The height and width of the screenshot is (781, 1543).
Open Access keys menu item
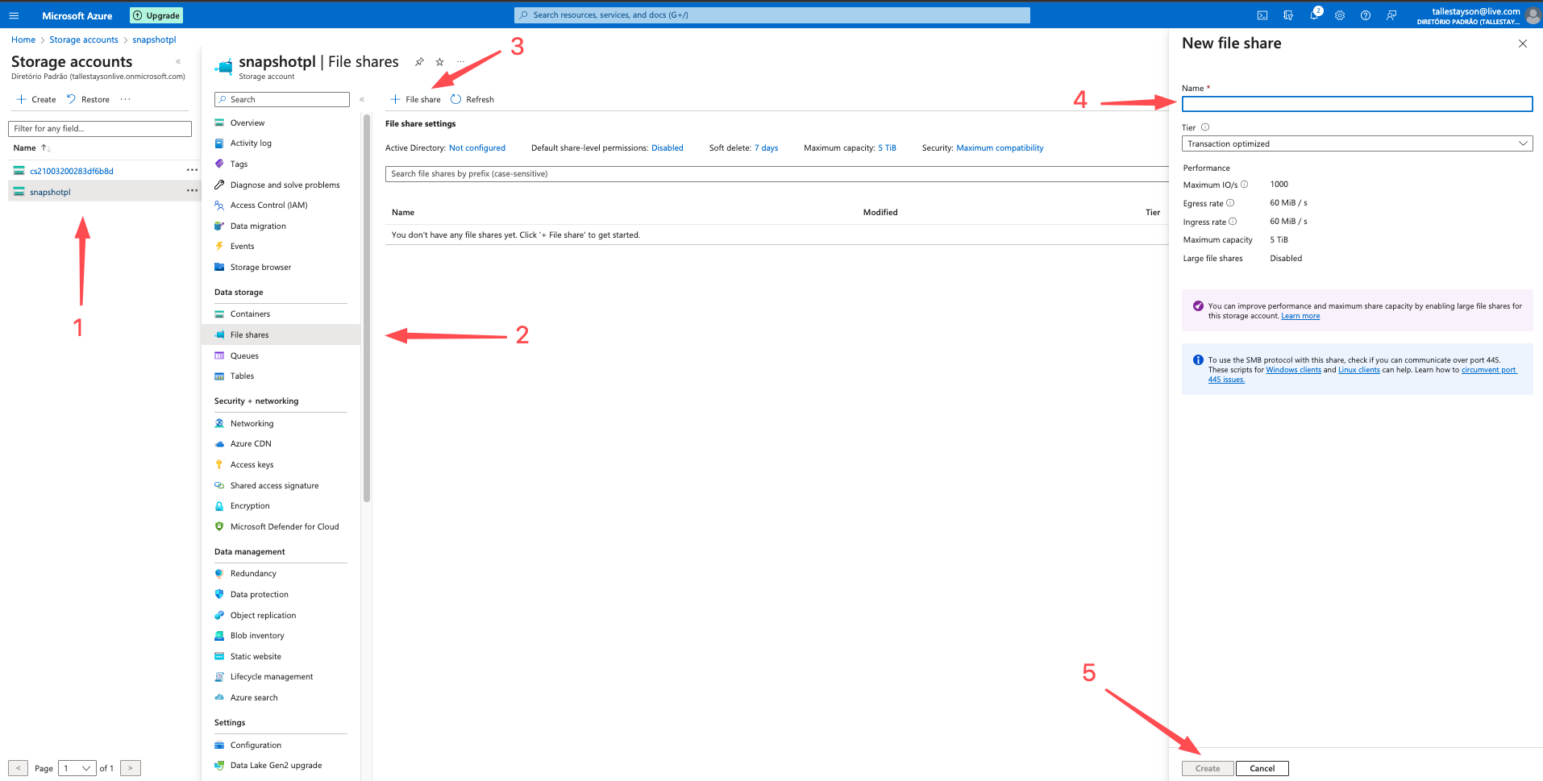252,465
